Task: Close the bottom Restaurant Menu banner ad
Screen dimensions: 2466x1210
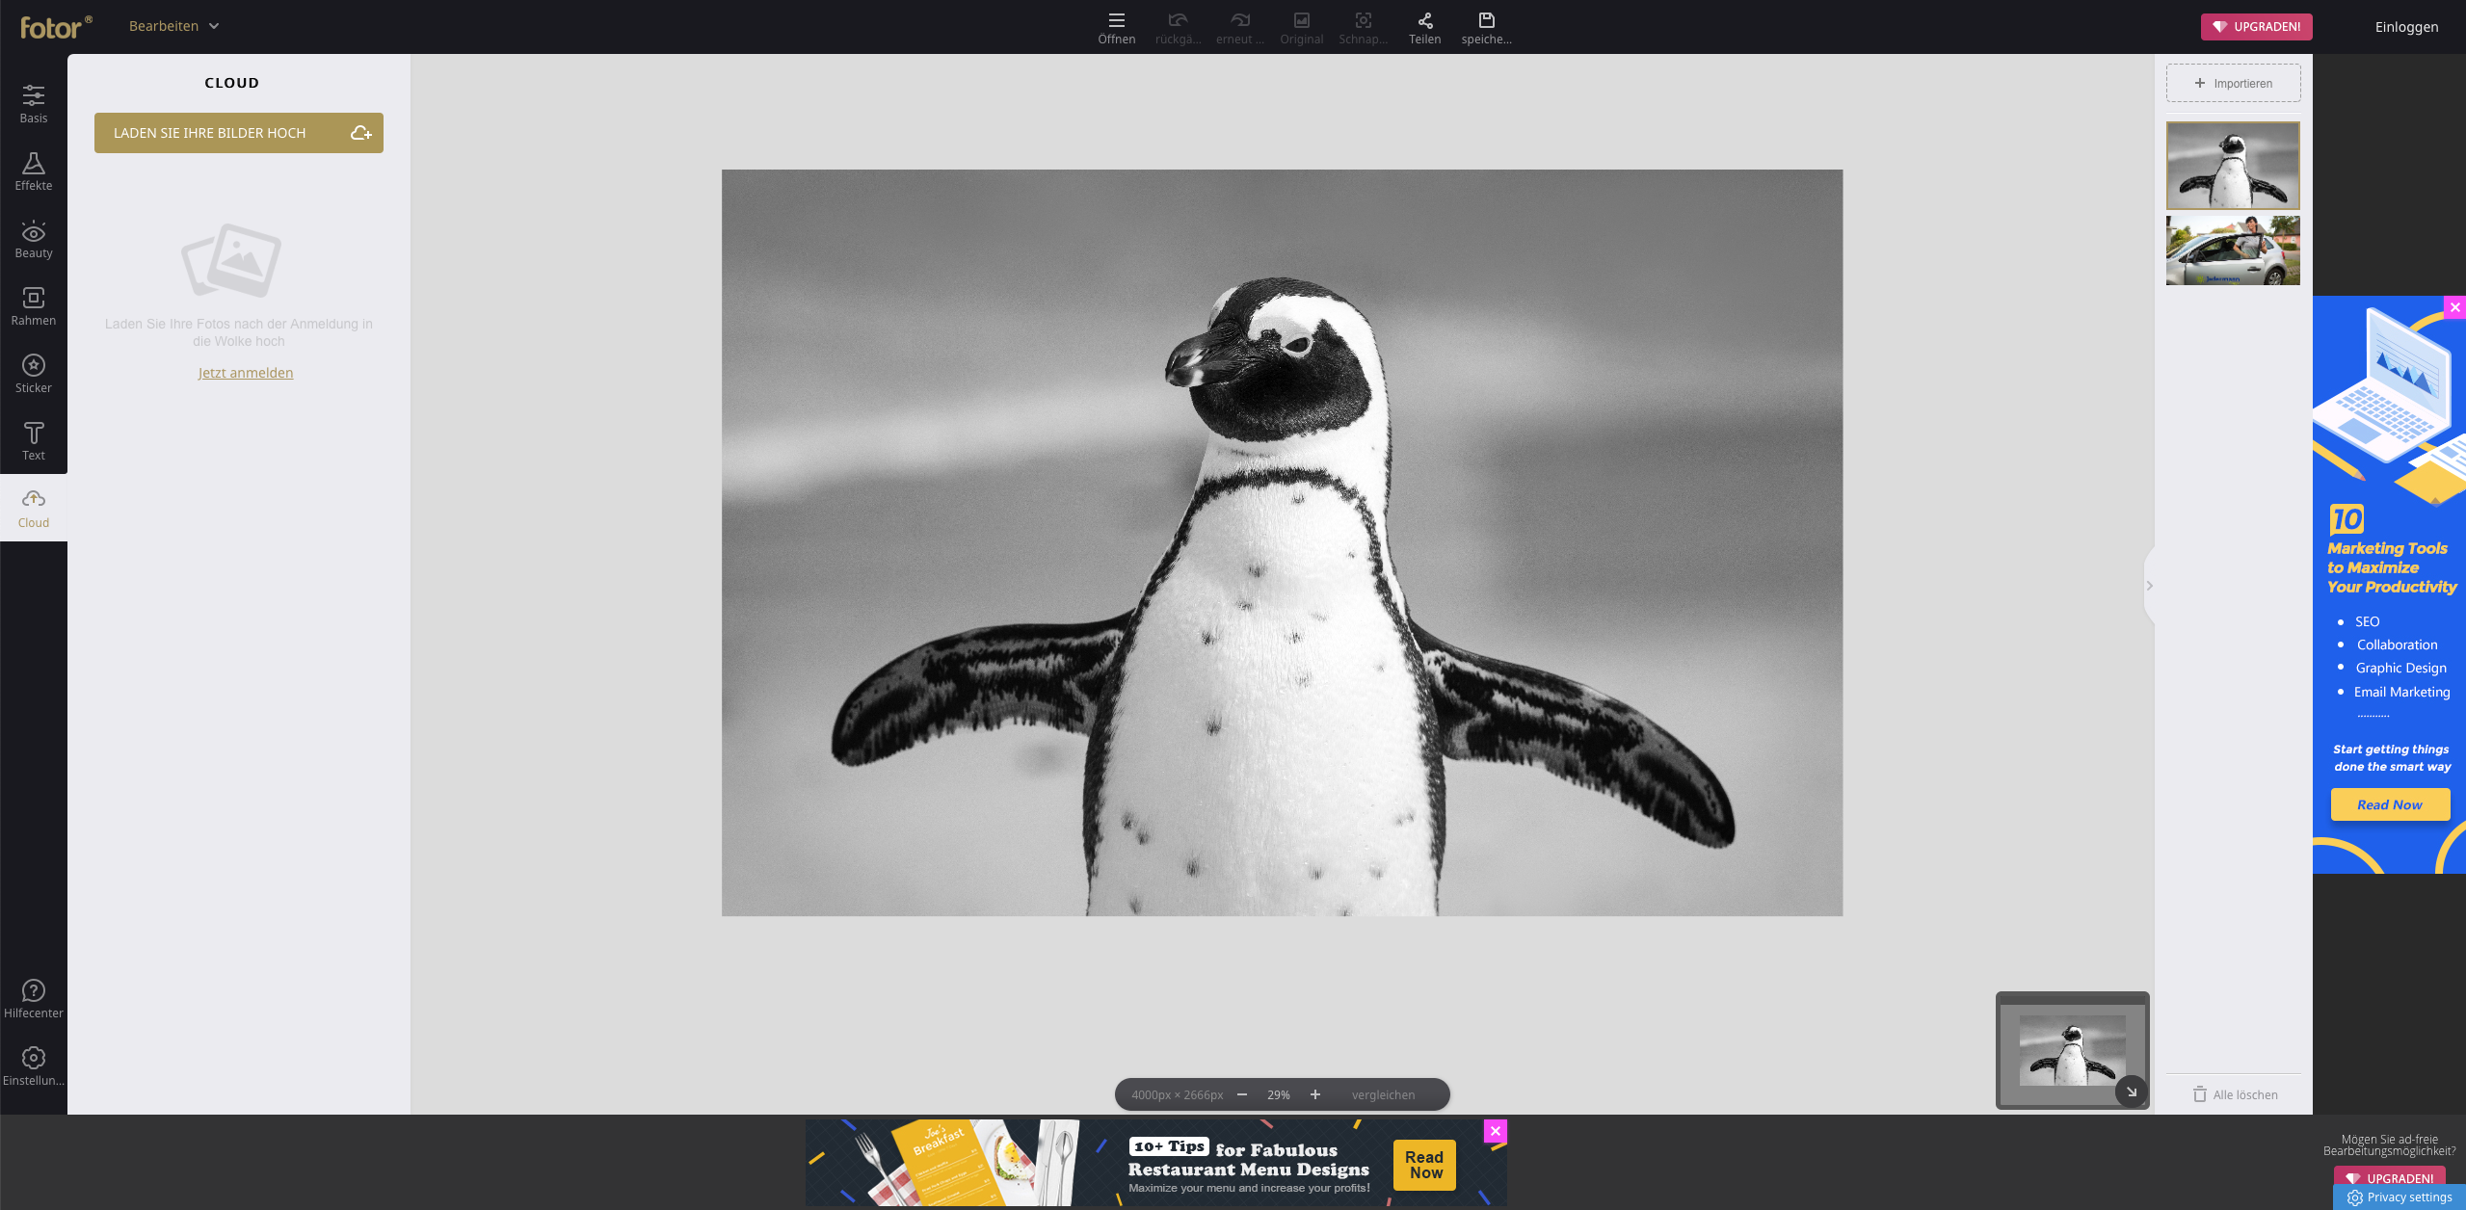Action: click(x=1495, y=1131)
